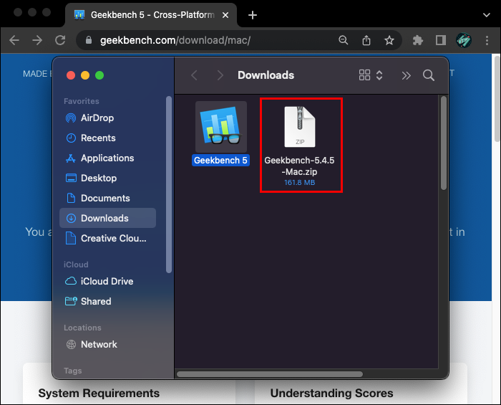Click the Finder search magnifier icon
This screenshot has width=501, height=405.
tap(429, 75)
